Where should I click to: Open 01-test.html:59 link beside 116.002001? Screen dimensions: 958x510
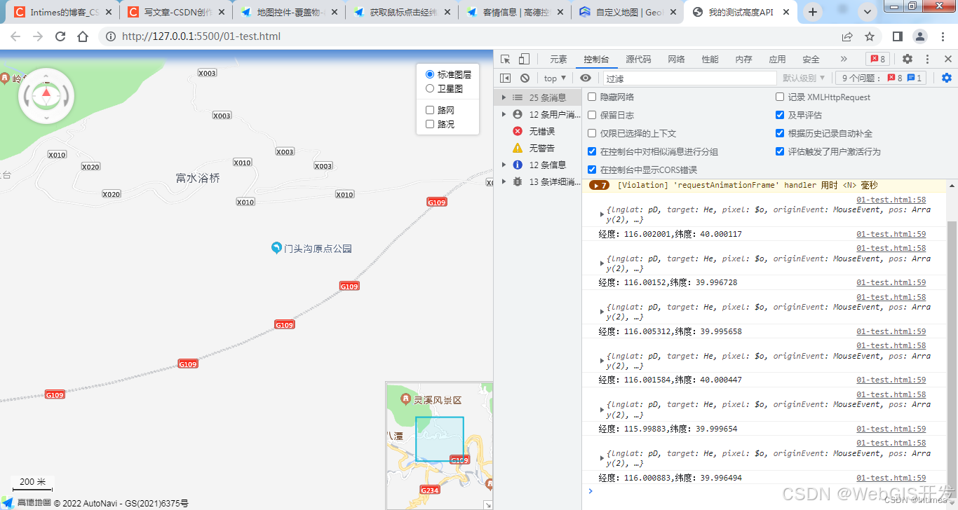coord(891,234)
